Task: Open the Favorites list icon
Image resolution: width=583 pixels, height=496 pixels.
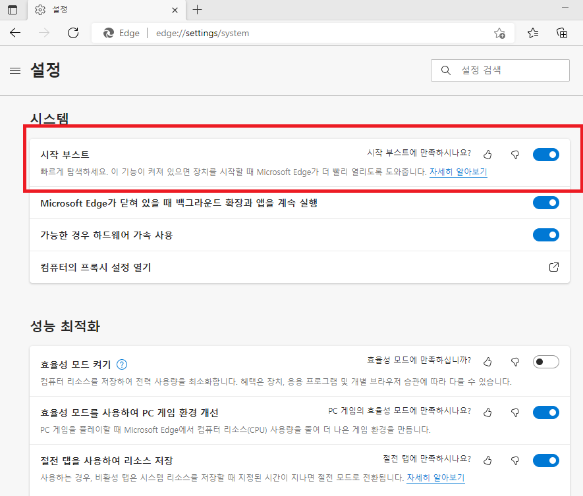Action: (533, 33)
